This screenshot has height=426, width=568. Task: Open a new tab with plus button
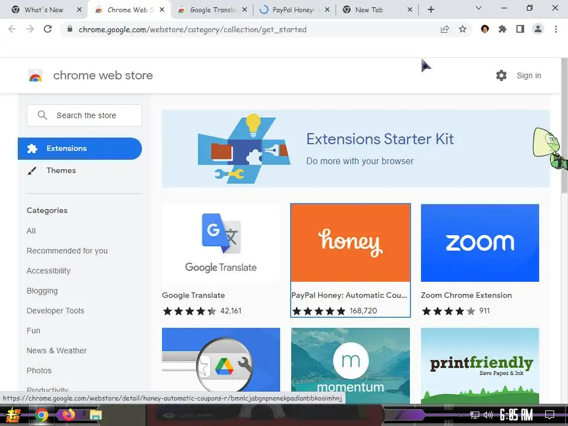click(430, 10)
